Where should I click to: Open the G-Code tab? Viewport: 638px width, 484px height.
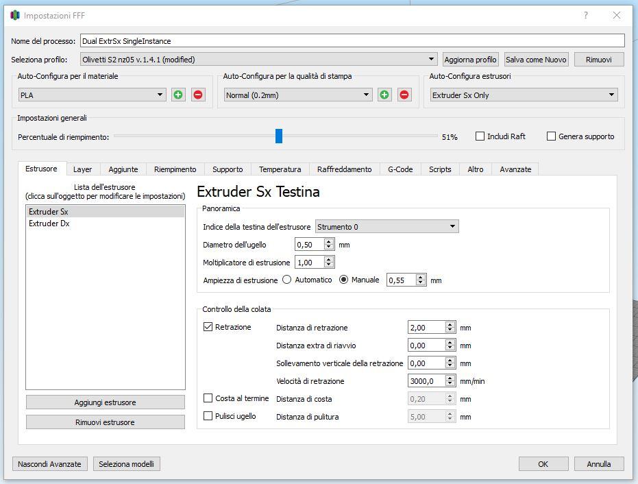pos(400,169)
